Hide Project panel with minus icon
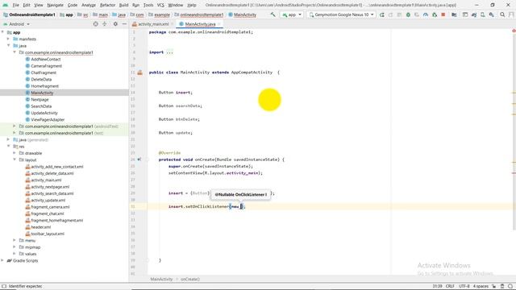516x290 pixels. [124, 24]
